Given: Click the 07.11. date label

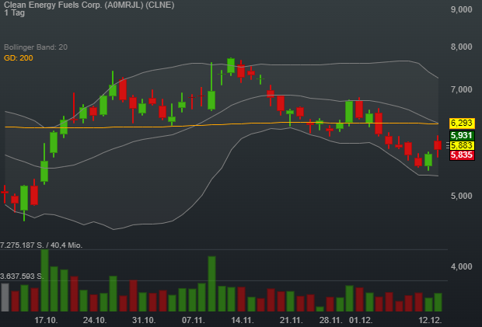Looking at the screenshot, I should tap(194, 320).
